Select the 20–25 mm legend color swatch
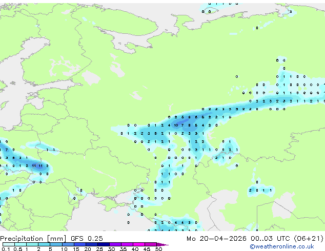Viewport: 325px width, 251px height. pos(91,244)
